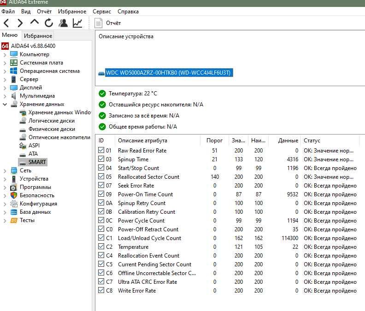Collapse the Хранение данных tree node

(x=5, y=104)
